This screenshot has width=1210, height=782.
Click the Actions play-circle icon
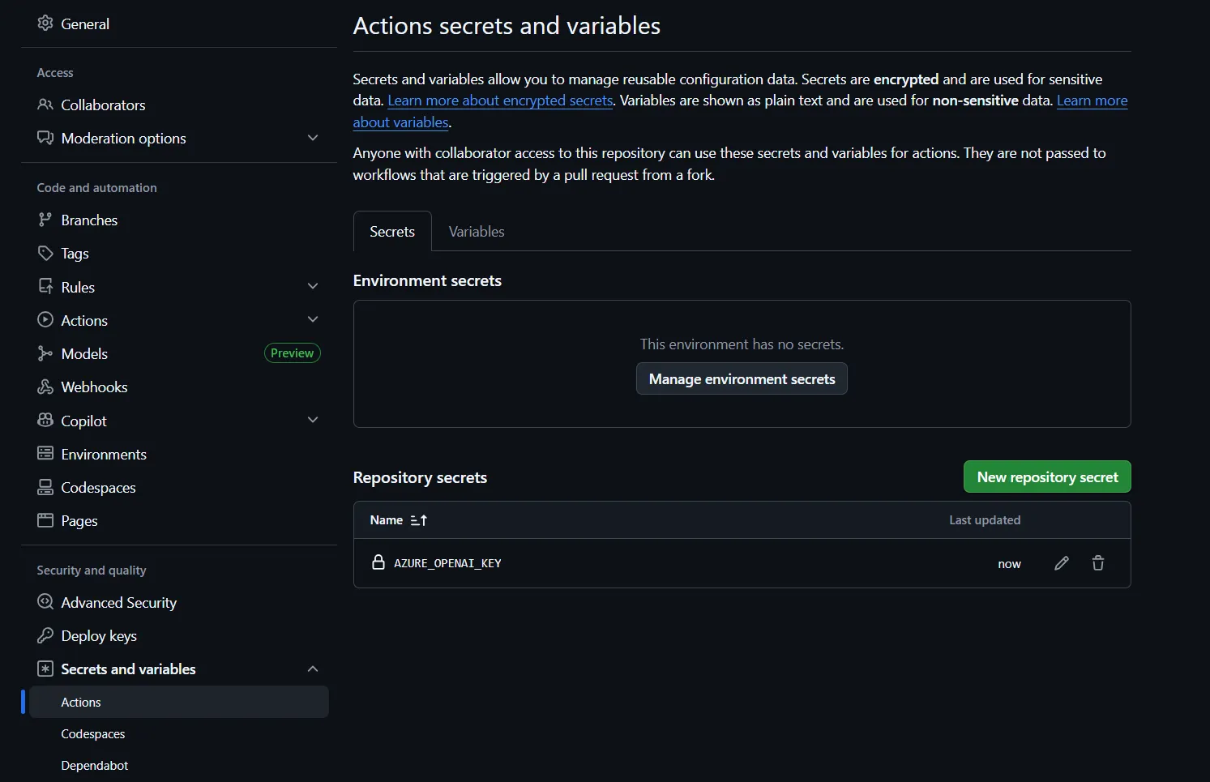[x=45, y=320]
